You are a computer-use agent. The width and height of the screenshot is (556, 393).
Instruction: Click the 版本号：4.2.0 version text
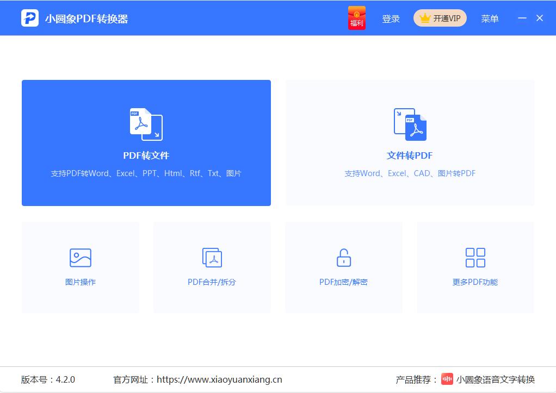(x=48, y=379)
